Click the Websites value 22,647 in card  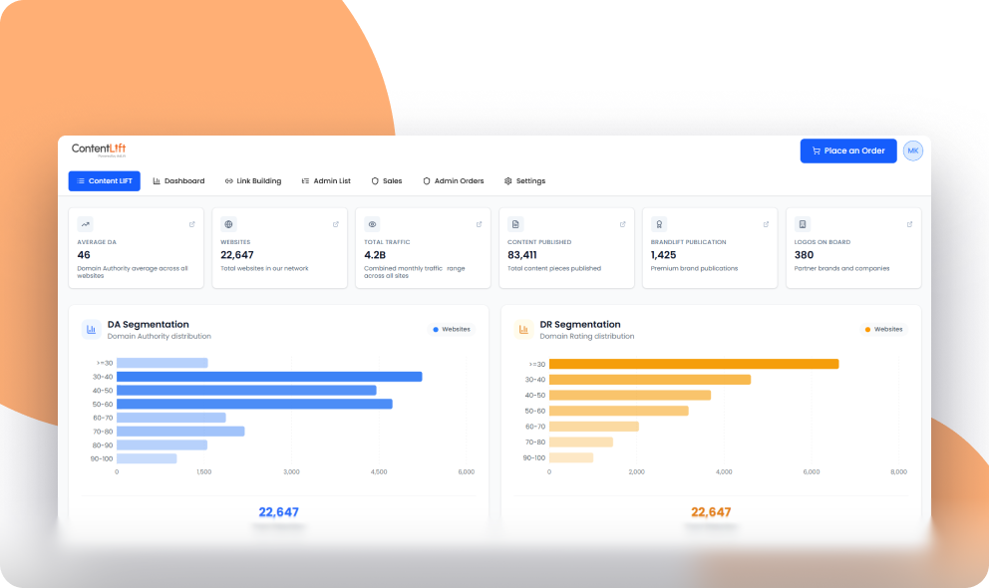coord(237,255)
